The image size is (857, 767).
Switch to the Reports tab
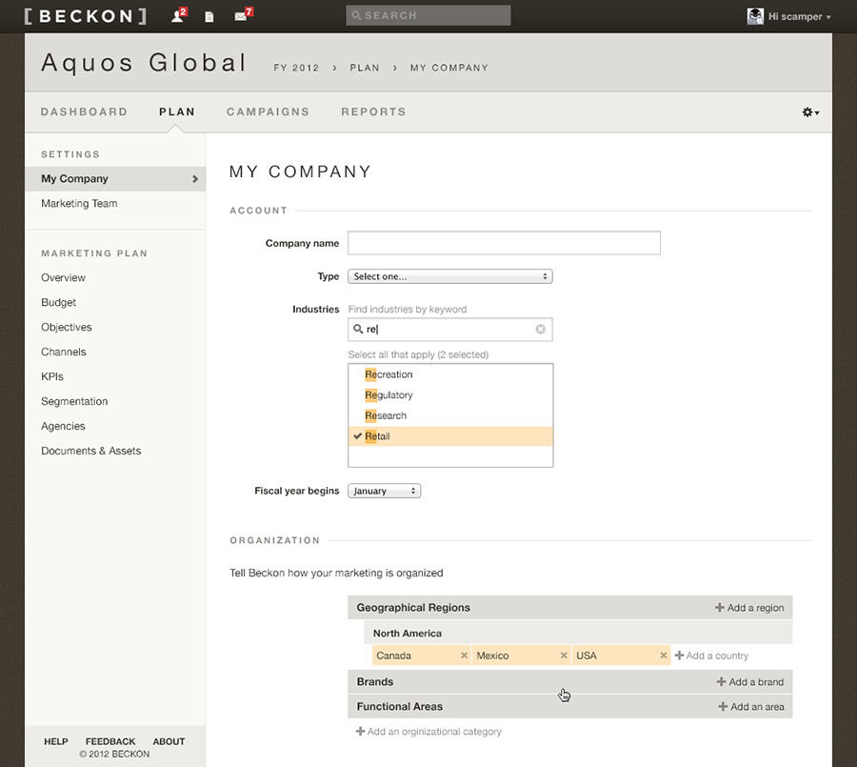[373, 111]
